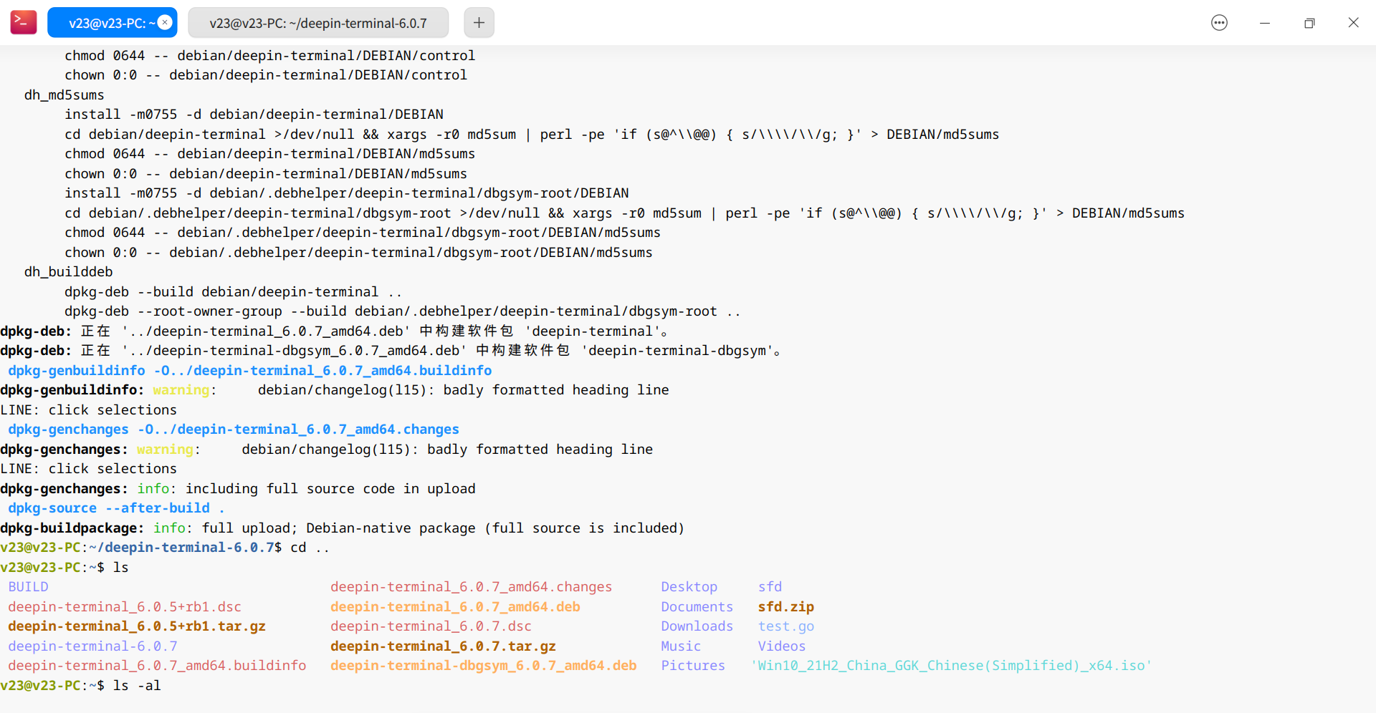Click the sfd directory name
The height and width of the screenshot is (713, 1376).
click(770, 587)
